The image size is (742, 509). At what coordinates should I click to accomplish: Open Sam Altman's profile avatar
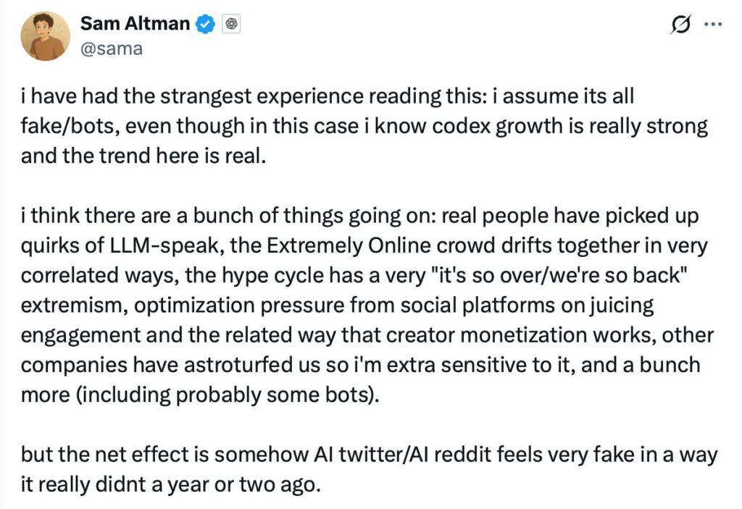46,36
